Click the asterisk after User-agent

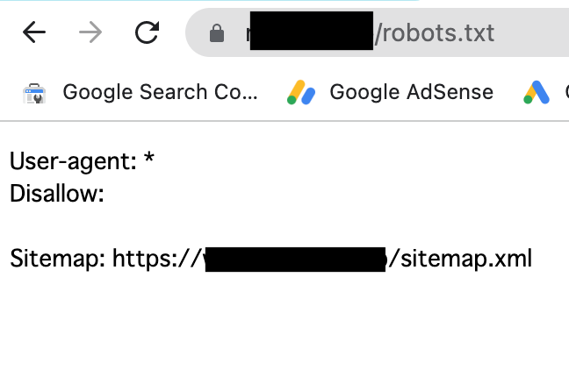pyautogui.click(x=149, y=160)
